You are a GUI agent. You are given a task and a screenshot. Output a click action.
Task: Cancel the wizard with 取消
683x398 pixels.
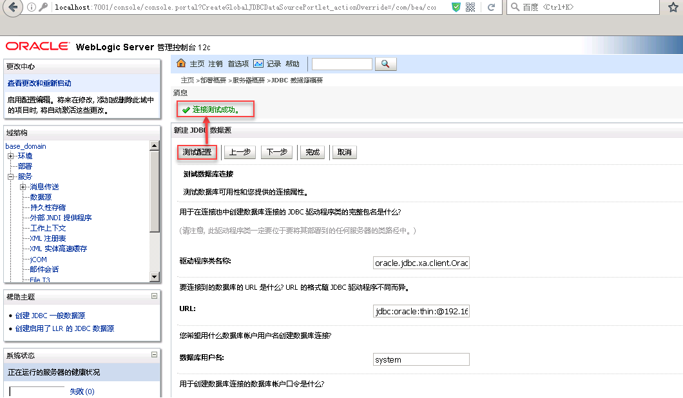(344, 152)
